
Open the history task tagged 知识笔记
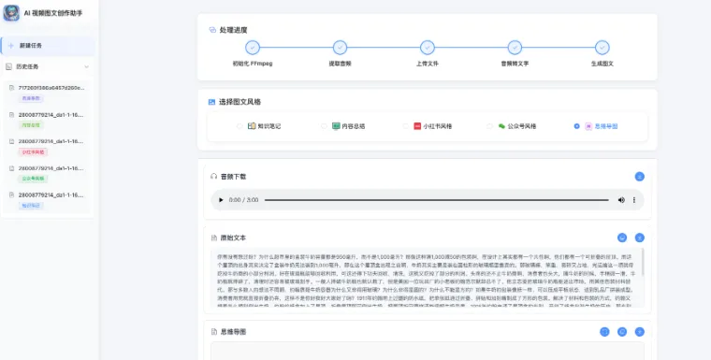point(48,200)
